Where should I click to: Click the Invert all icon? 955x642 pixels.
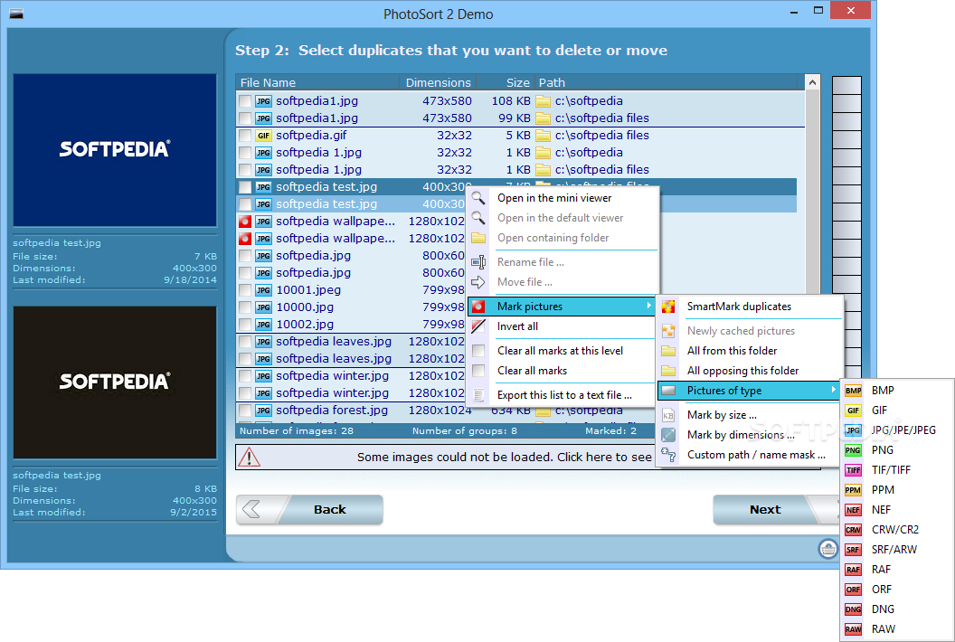coord(478,326)
